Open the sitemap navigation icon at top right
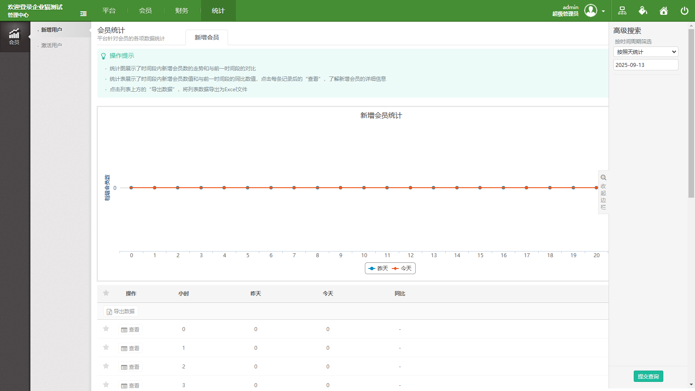 pyautogui.click(x=623, y=10)
